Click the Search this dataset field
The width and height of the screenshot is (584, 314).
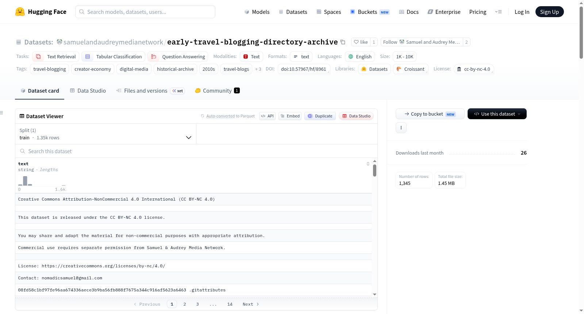[x=196, y=151]
